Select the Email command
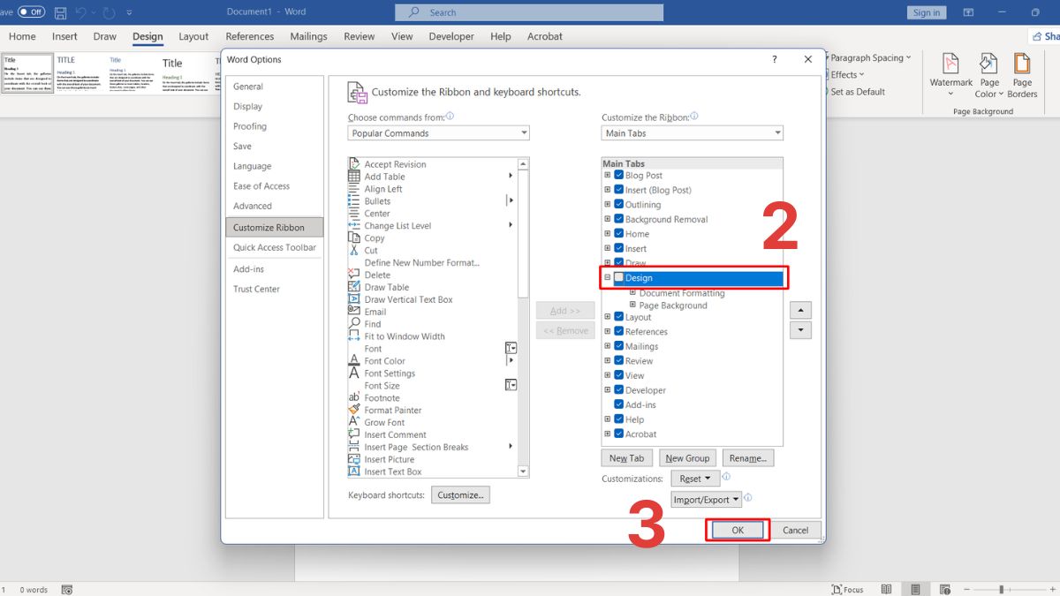1060x596 pixels. click(375, 312)
